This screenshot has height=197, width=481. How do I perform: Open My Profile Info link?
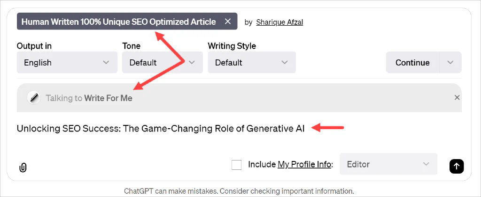(304, 164)
